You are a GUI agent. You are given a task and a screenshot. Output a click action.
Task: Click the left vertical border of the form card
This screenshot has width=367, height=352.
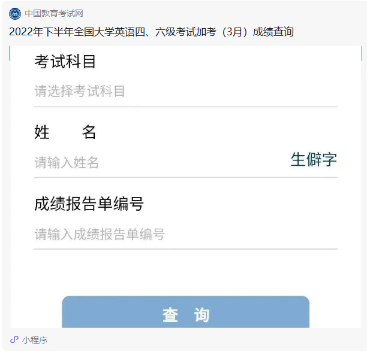pos(10,53)
